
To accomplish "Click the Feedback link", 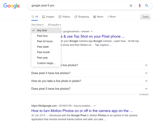I will click(x=144, y=94).
